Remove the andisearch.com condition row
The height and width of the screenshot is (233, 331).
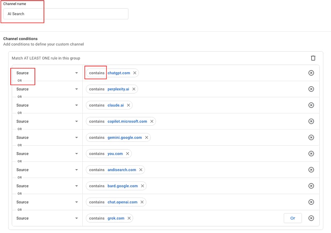[x=311, y=170]
